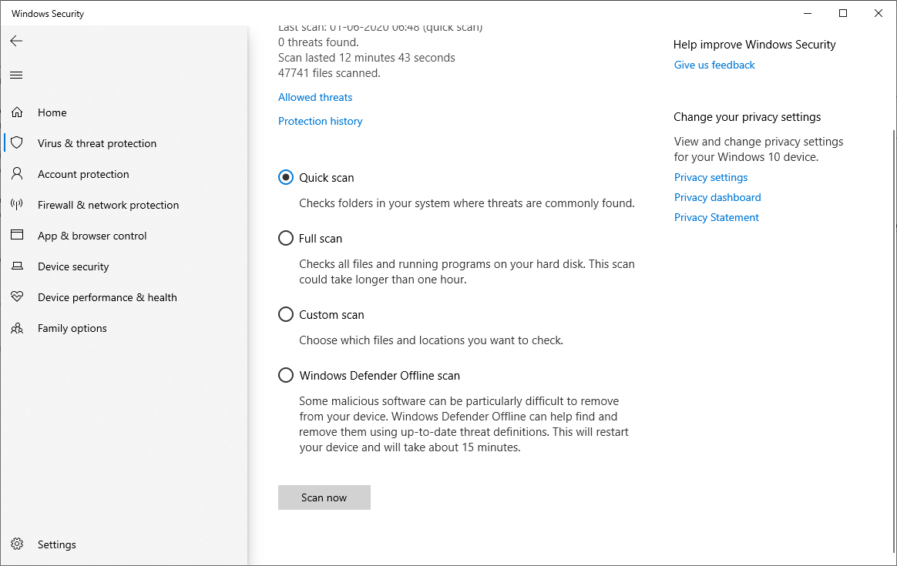Viewport: 897px width, 566px height.
Task: Open App & browser control section
Action: pyautogui.click(x=123, y=236)
